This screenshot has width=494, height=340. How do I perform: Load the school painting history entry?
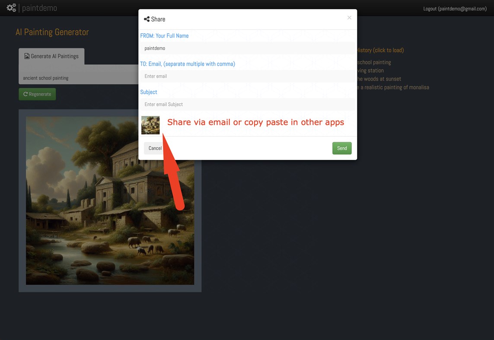pos(374,62)
